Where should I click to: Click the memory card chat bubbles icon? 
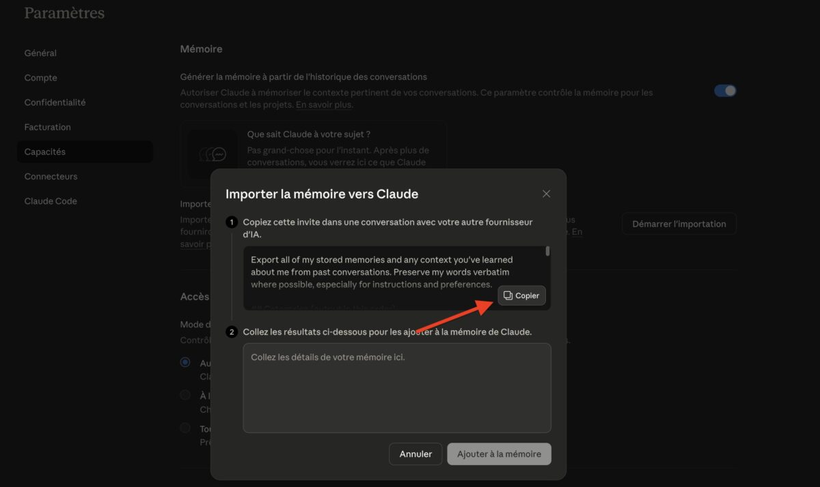[212, 154]
